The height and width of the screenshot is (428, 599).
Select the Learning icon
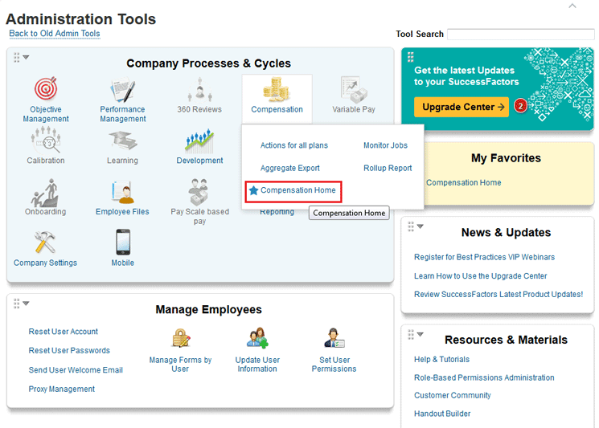pos(123,141)
